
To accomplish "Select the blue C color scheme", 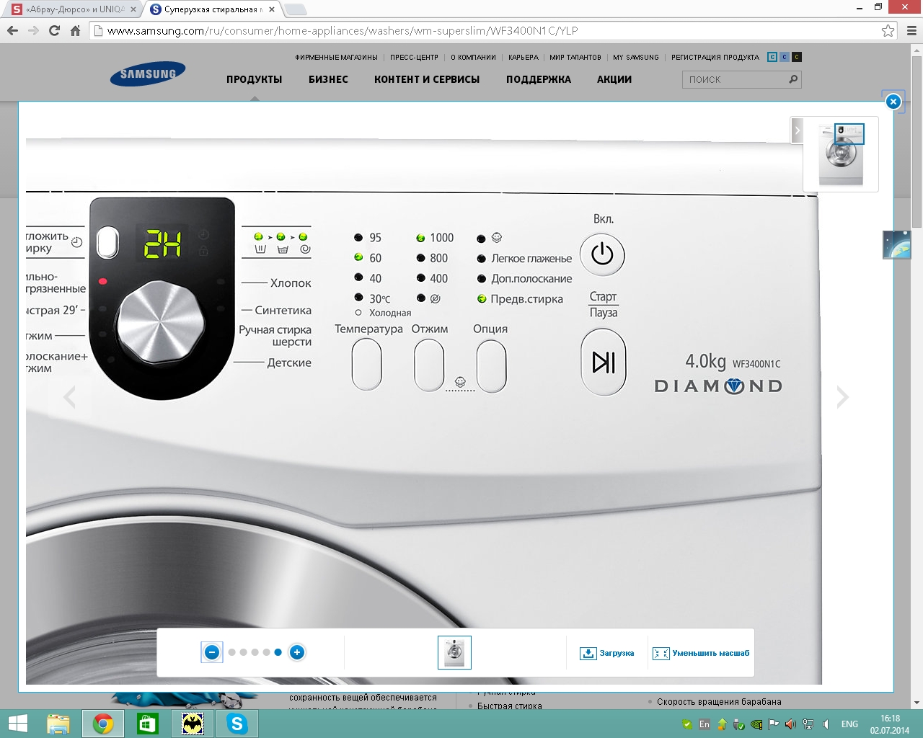I will coord(785,57).
